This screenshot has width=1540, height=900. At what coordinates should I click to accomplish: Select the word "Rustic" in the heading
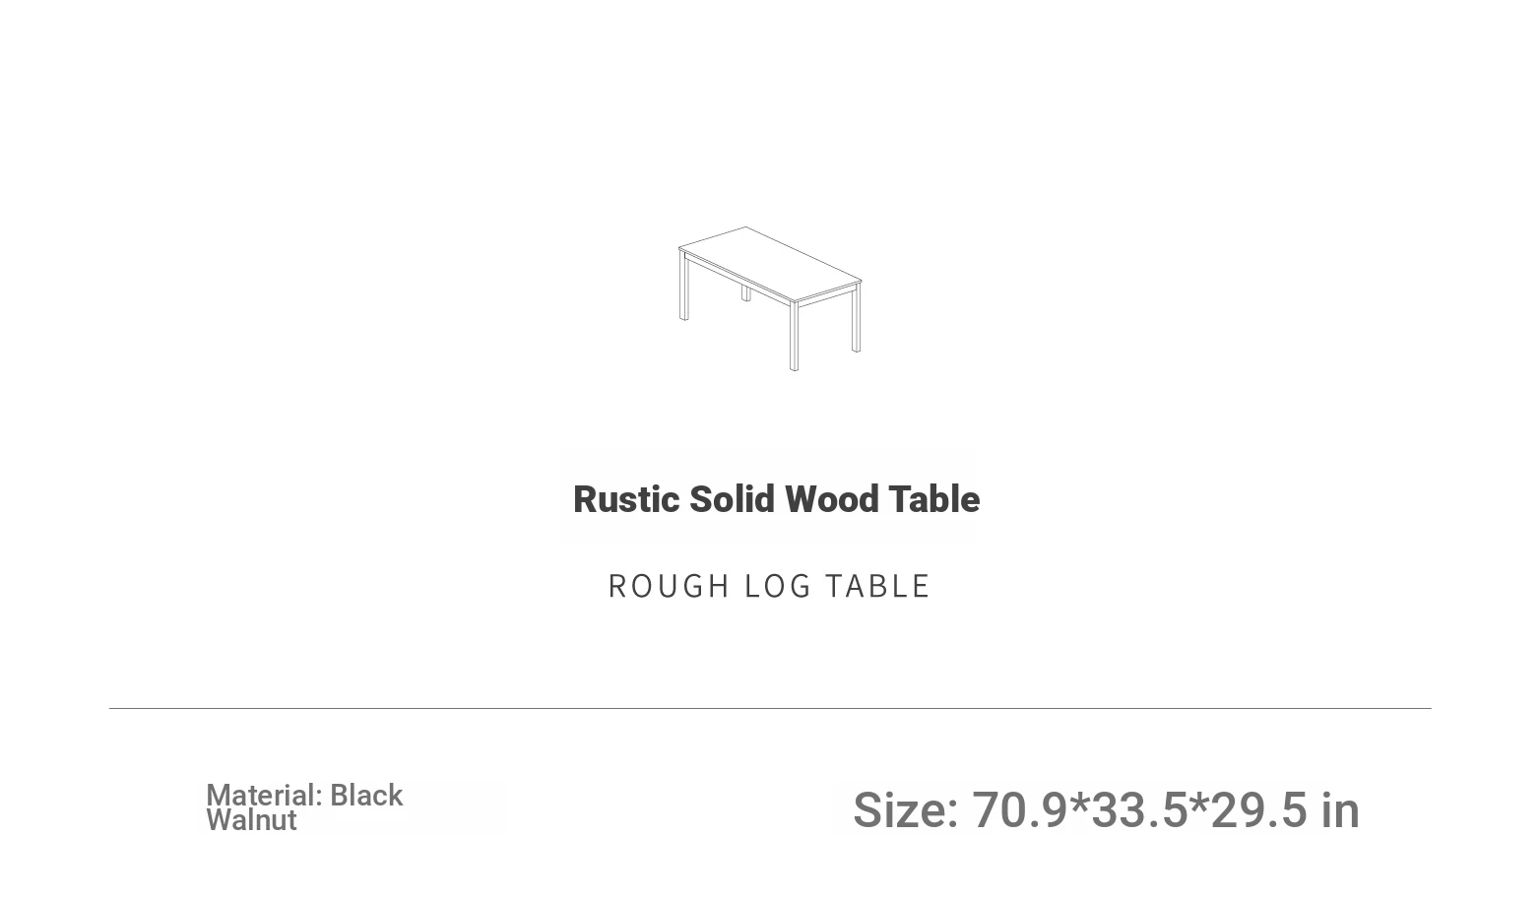click(626, 499)
